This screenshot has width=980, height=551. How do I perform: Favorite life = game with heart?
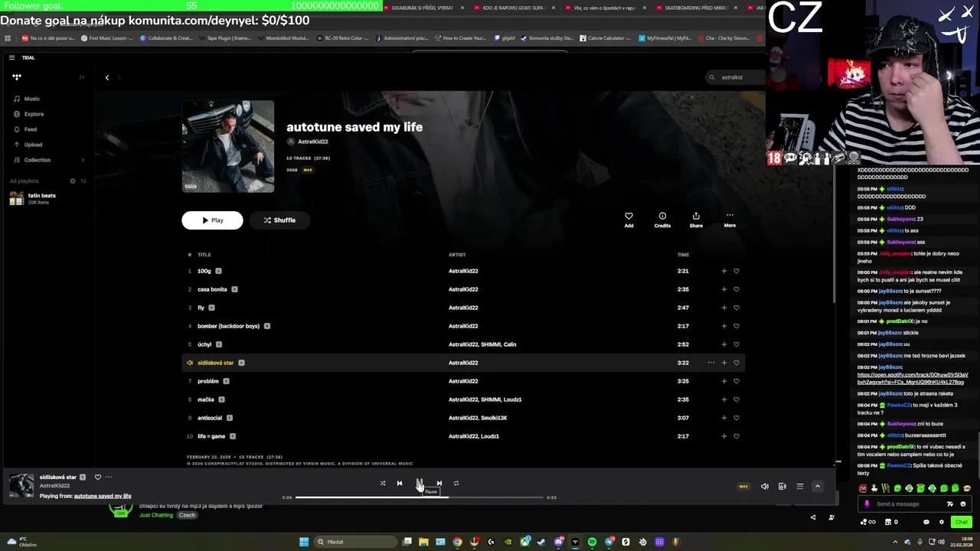737,436
